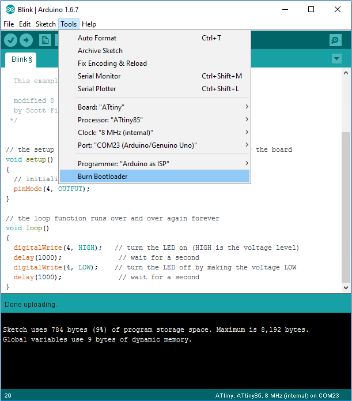Viewport: 352px width, 401px height.
Task: Click the New sketch file icon
Action: click(45, 40)
